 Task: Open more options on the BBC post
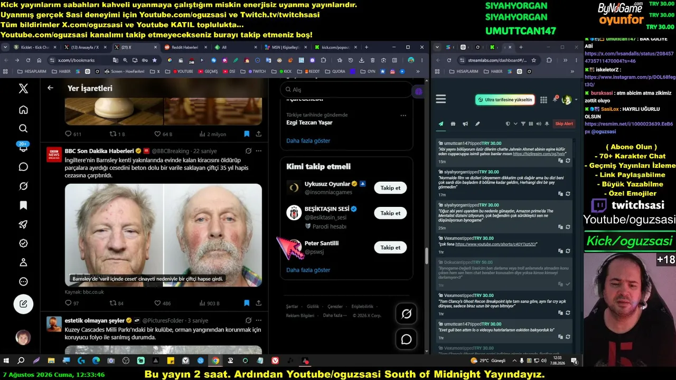coord(258,151)
